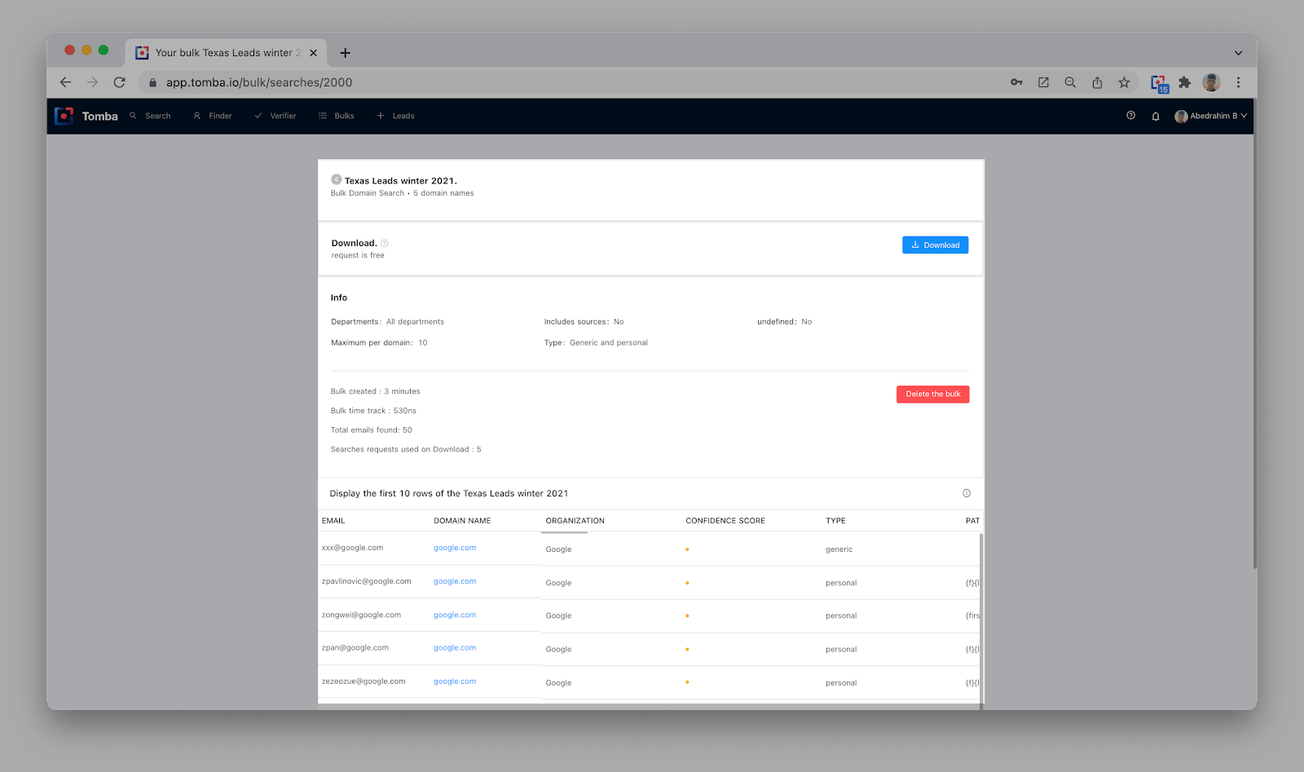Click 'Texas Leads winter 2021.' title

(x=400, y=181)
